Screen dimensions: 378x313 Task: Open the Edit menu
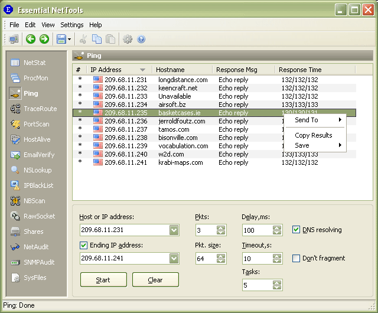pyautogui.click(x=30, y=25)
